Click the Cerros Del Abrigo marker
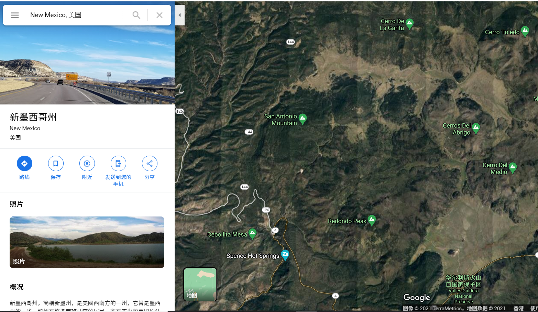Viewport: 538px width, 312px height. pos(476,128)
